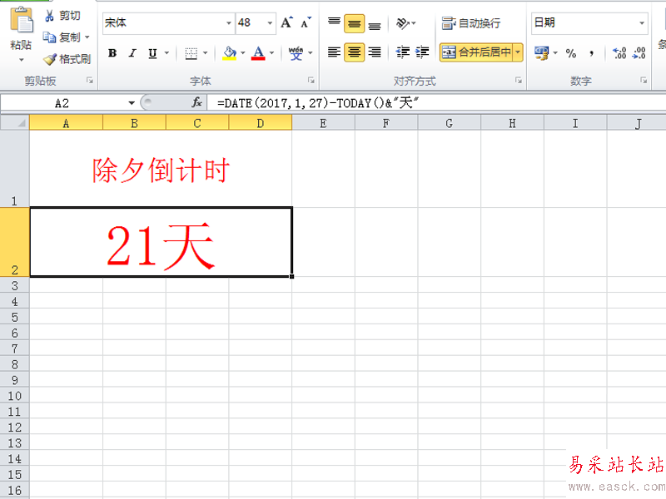The width and height of the screenshot is (666, 499).
Task: Toggle Italic formatting
Action: pos(132,53)
